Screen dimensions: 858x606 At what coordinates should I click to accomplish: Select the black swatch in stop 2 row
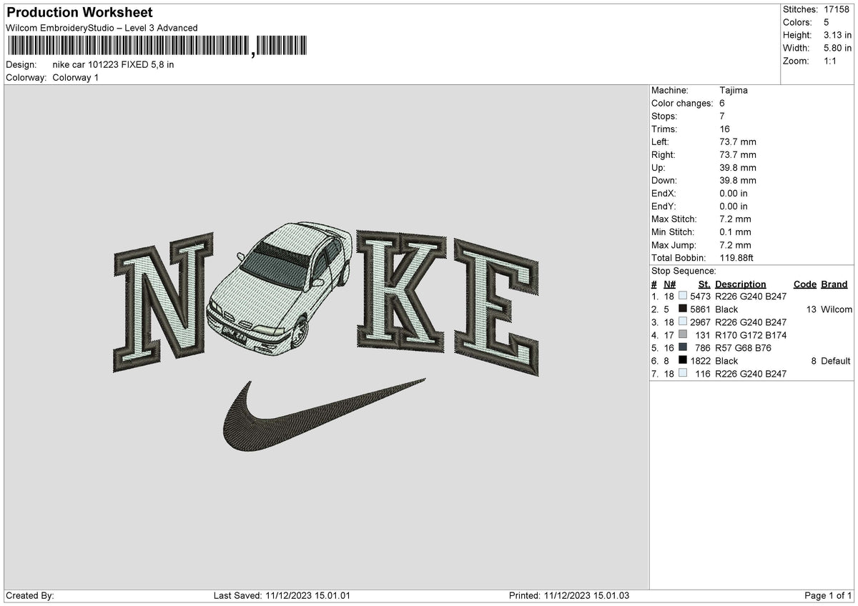(x=683, y=309)
